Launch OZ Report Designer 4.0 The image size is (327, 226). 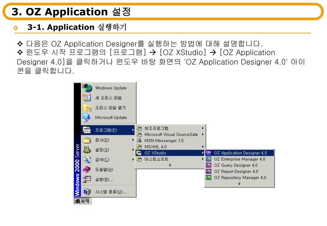[x=239, y=171]
